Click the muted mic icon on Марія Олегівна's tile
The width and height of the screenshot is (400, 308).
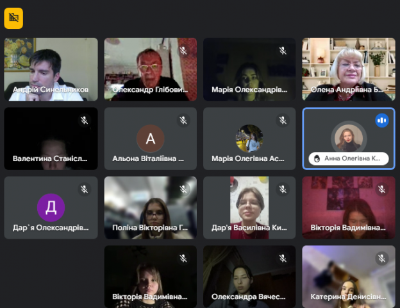coord(282,120)
